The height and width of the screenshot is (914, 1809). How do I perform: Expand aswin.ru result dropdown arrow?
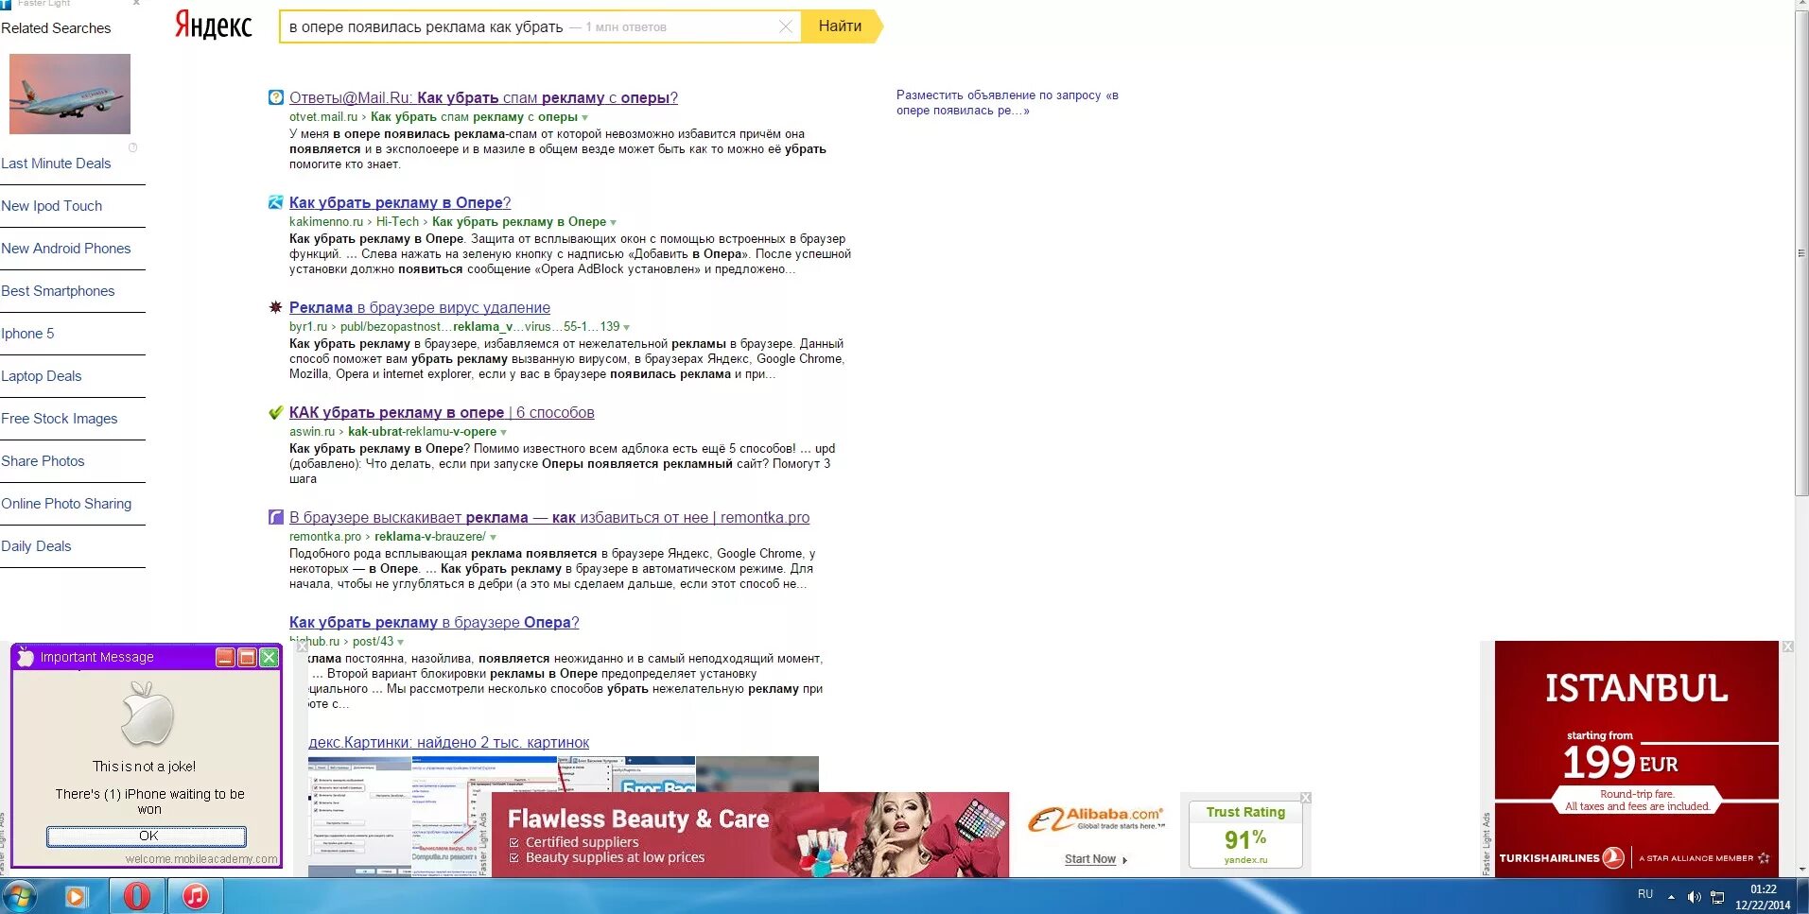coord(503,433)
